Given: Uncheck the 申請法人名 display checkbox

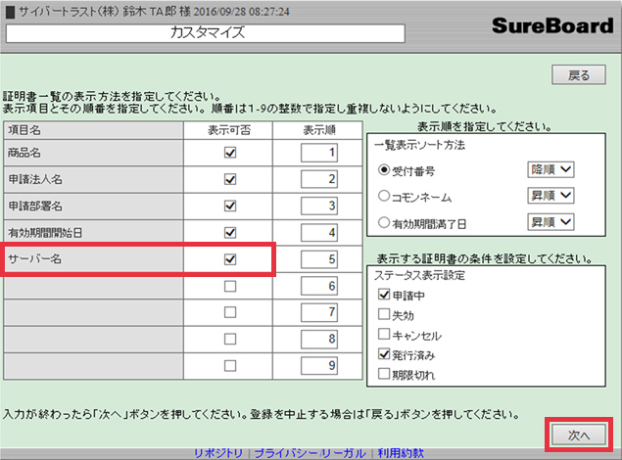Looking at the screenshot, I should pyautogui.click(x=231, y=179).
